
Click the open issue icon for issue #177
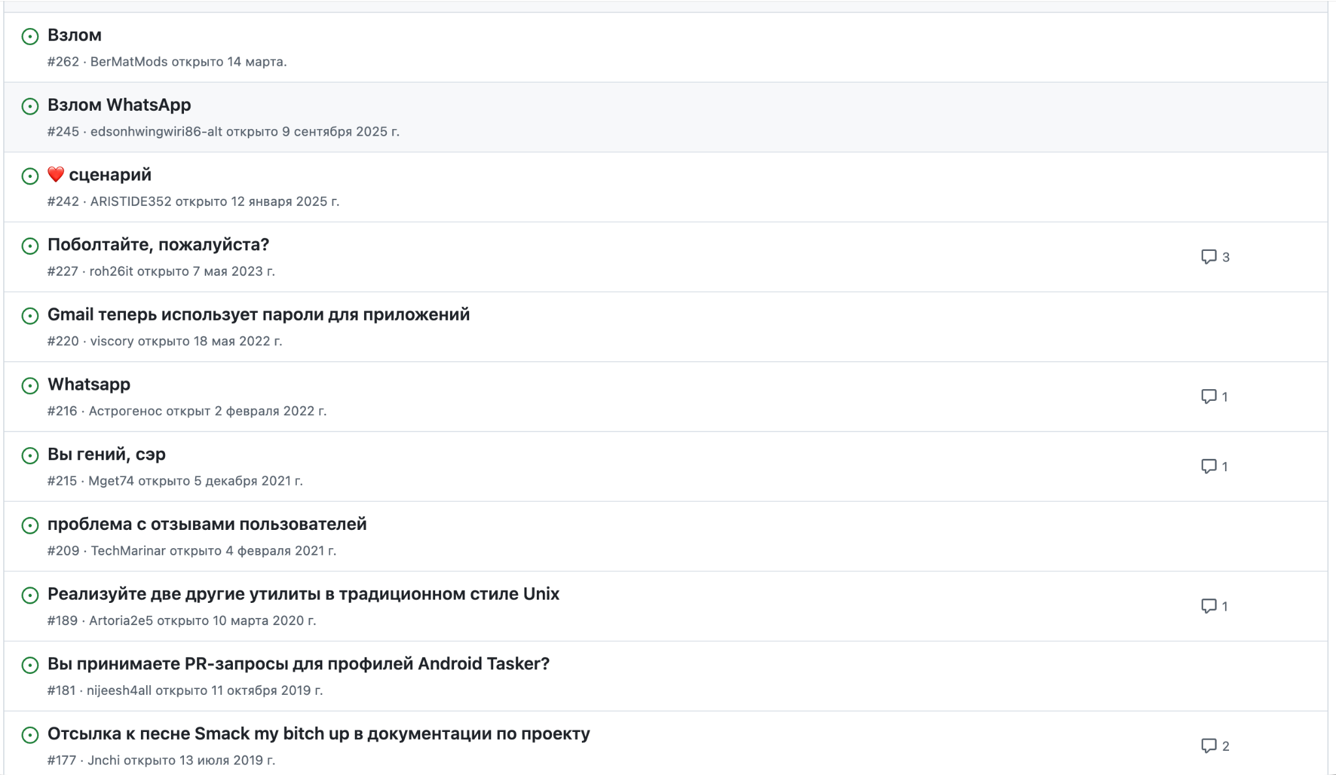(x=31, y=735)
